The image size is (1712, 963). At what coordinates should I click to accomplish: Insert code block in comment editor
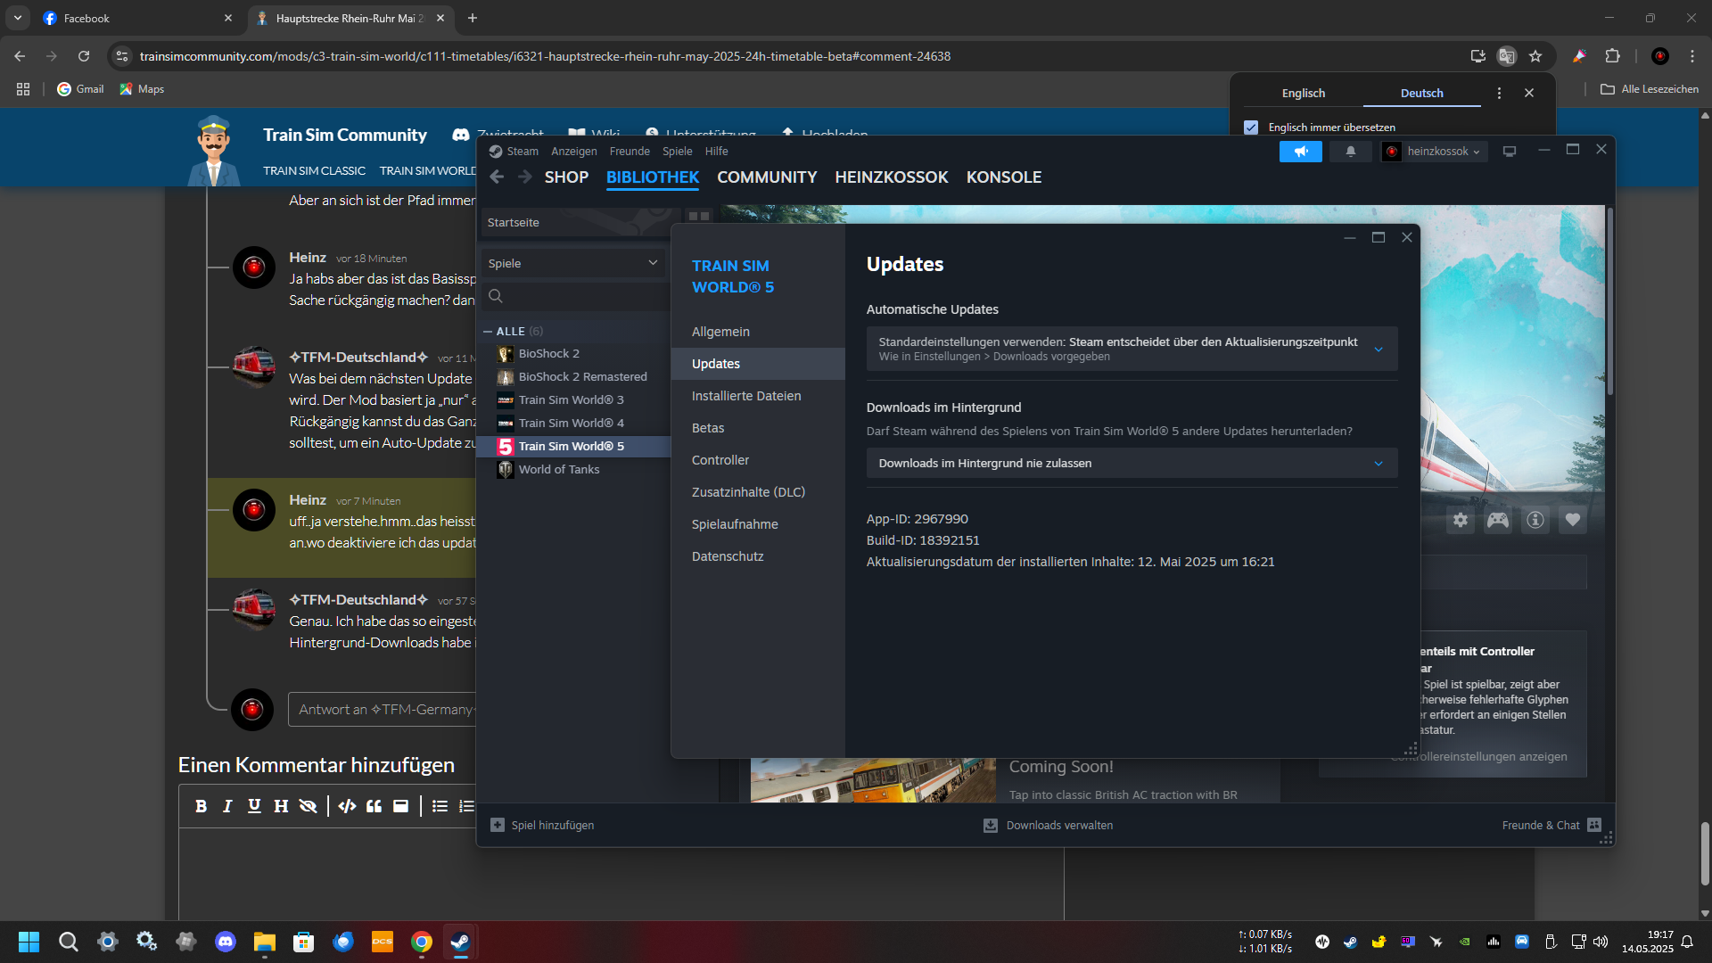pos(348,806)
